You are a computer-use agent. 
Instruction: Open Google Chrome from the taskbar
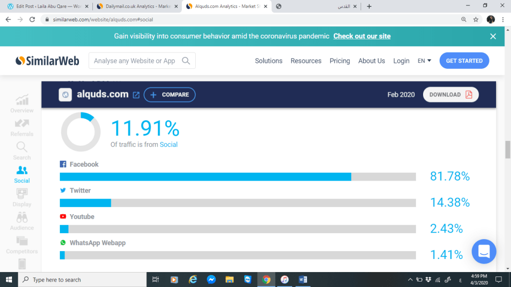(x=266, y=280)
